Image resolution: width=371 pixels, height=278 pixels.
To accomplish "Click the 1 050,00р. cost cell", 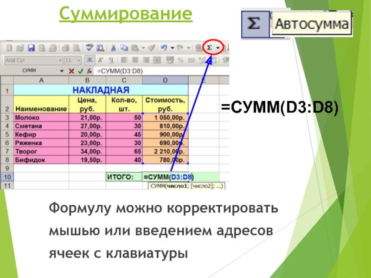I will (x=166, y=118).
